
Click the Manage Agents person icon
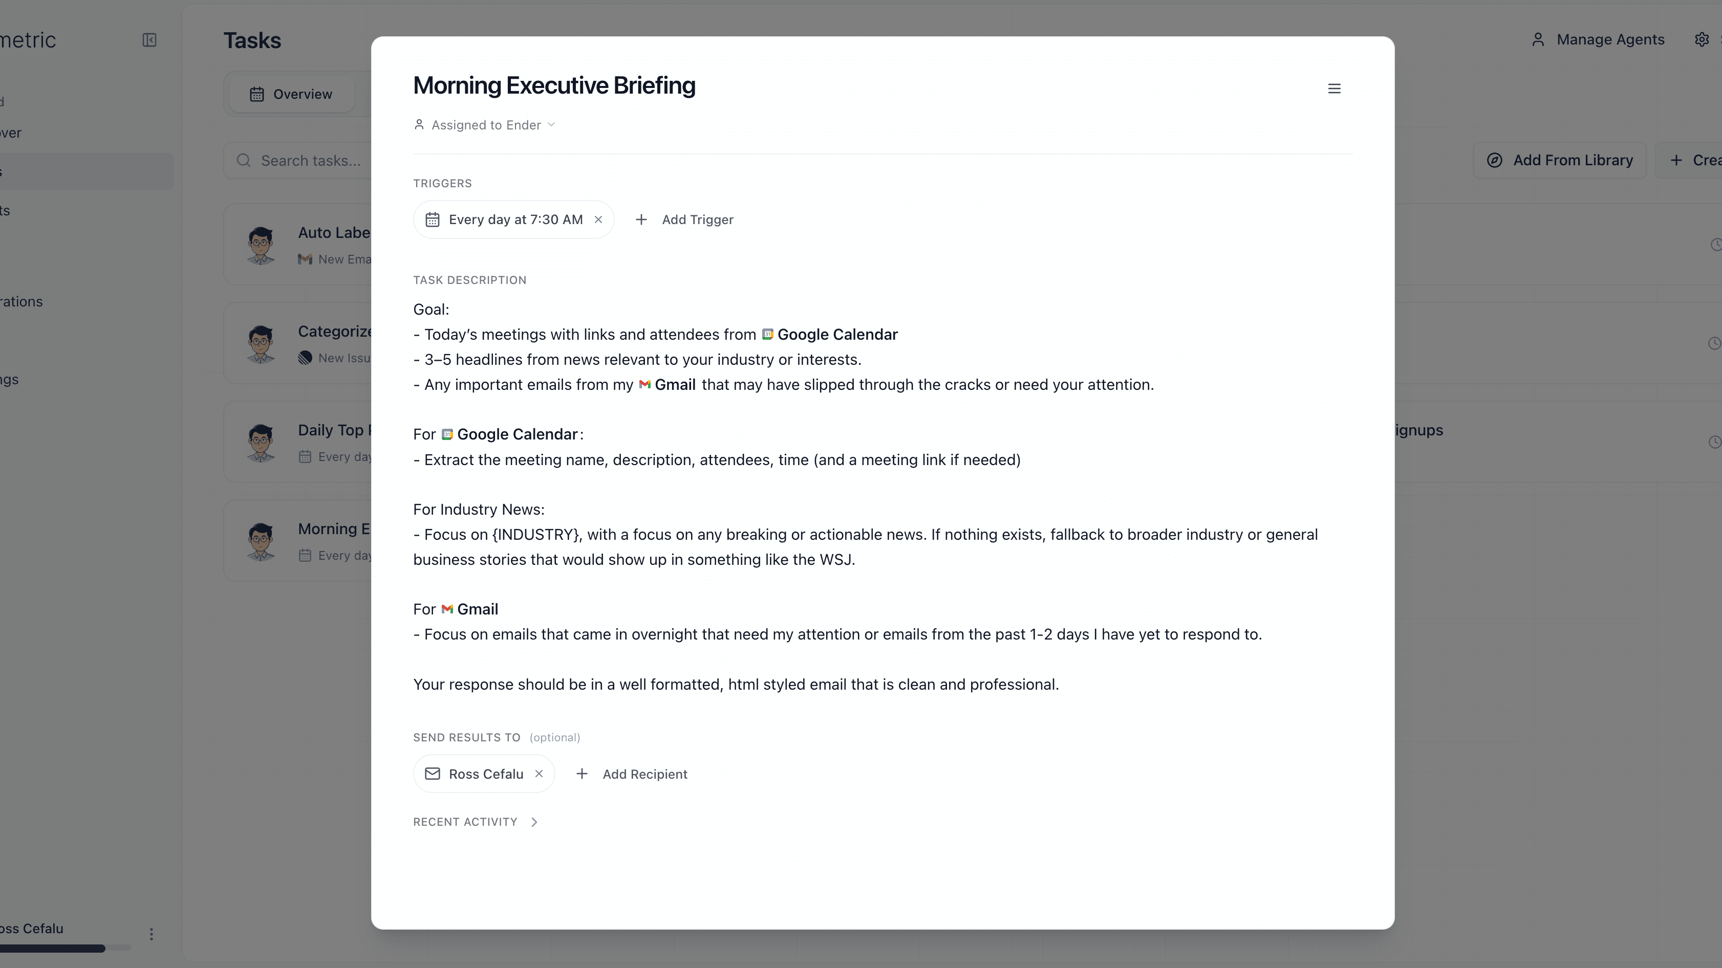(x=1538, y=39)
